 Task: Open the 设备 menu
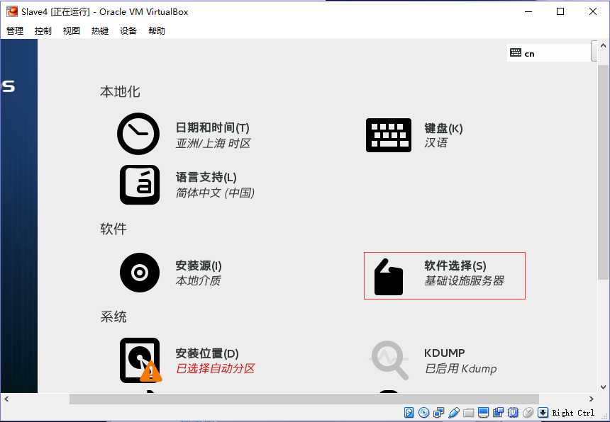pyautogui.click(x=128, y=30)
